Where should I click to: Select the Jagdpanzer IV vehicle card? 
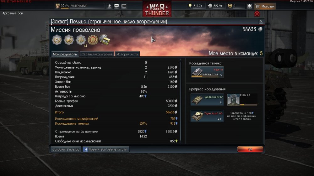pos(207,99)
